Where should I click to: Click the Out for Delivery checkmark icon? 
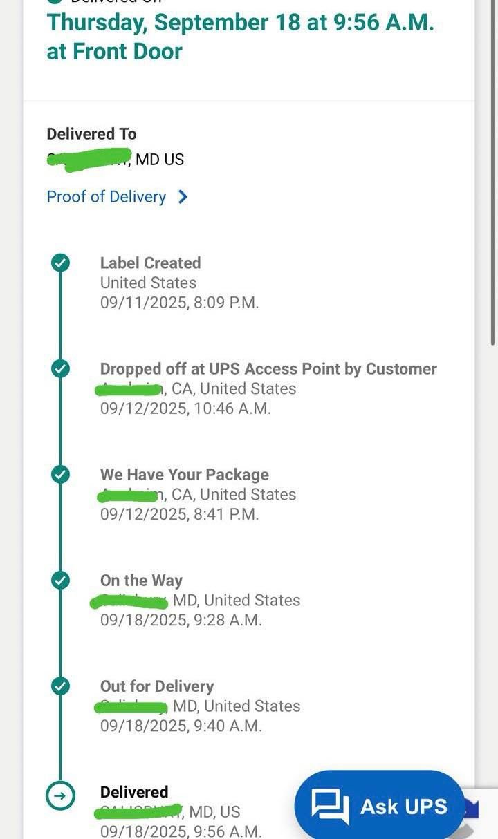61,686
